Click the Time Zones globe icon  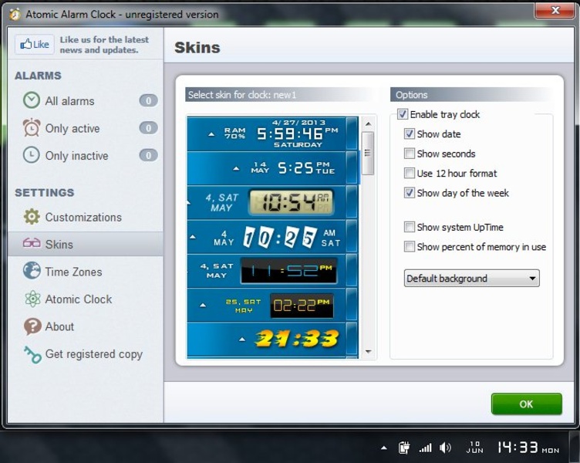32,271
